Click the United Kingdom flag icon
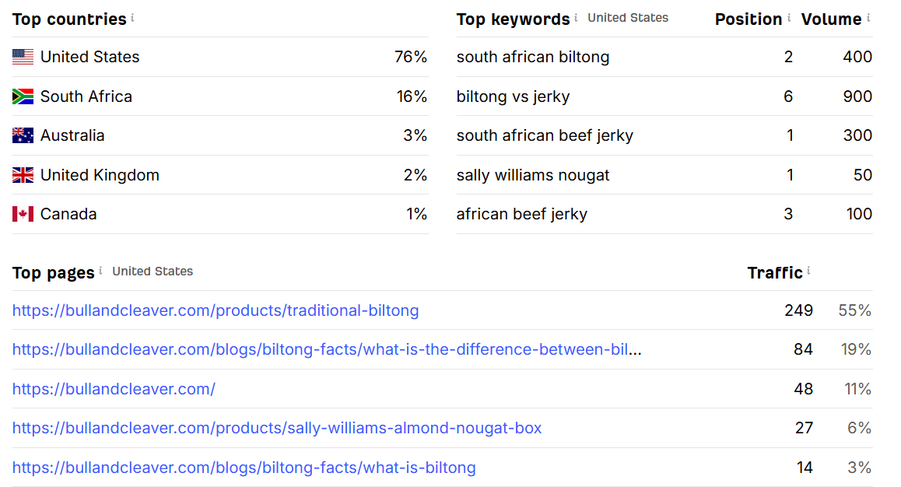The height and width of the screenshot is (487, 901). click(x=23, y=175)
